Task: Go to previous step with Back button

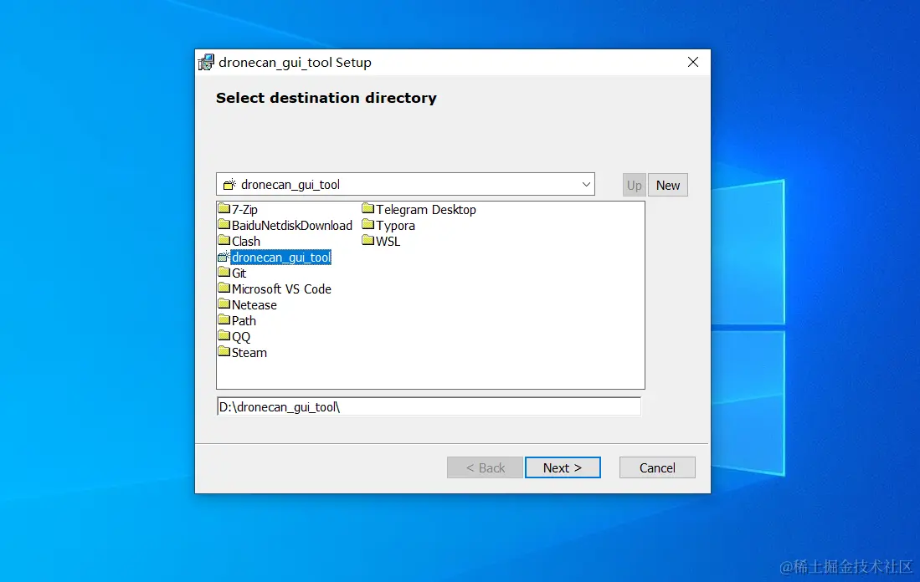Action: point(485,467)
